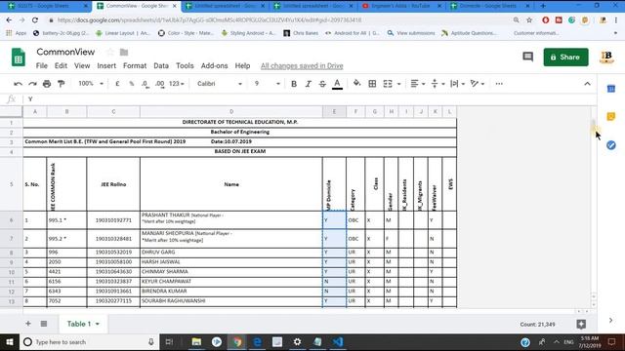Click the green Share button
Image resolution: width=625 pixels, height=351 pixels.
click(x=565, y=57)
